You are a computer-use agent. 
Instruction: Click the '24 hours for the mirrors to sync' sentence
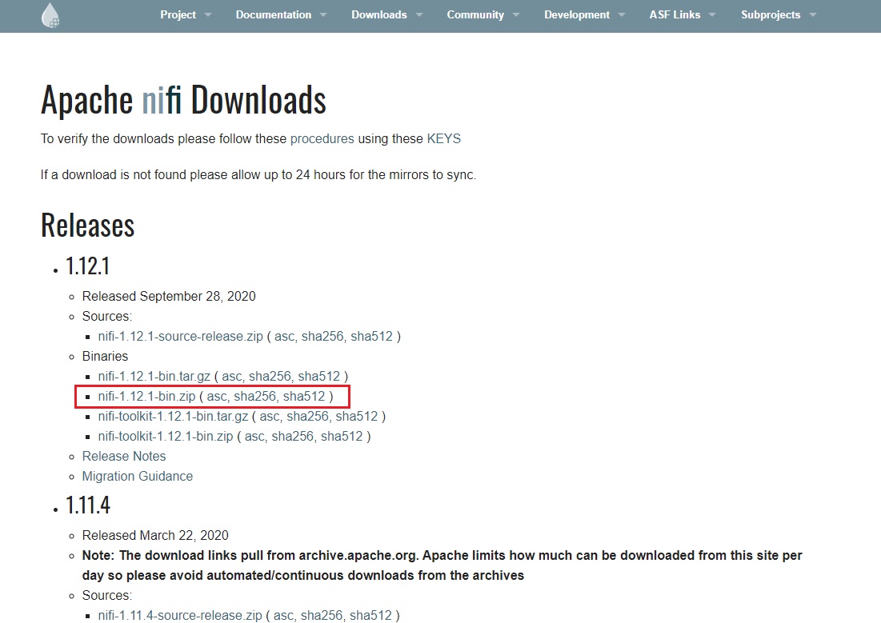pyautogui.click(x=258, y=174)
